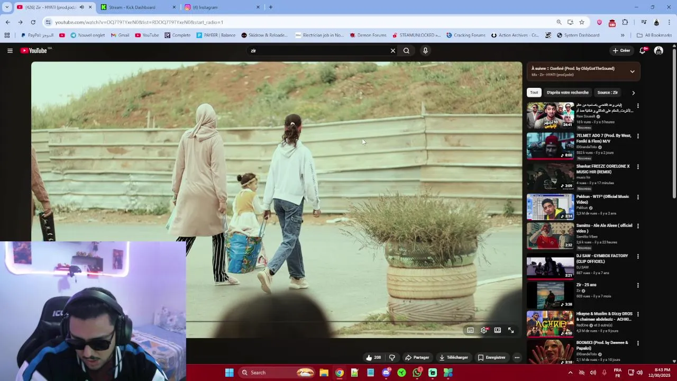Show hidden bookmarks with the chevron

point(623,35)
